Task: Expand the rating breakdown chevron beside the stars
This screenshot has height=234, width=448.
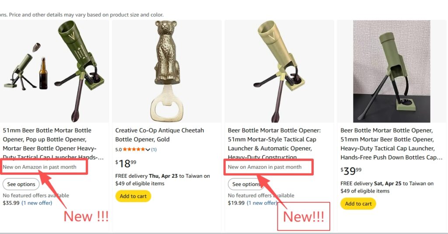Action: pos(148,150)
